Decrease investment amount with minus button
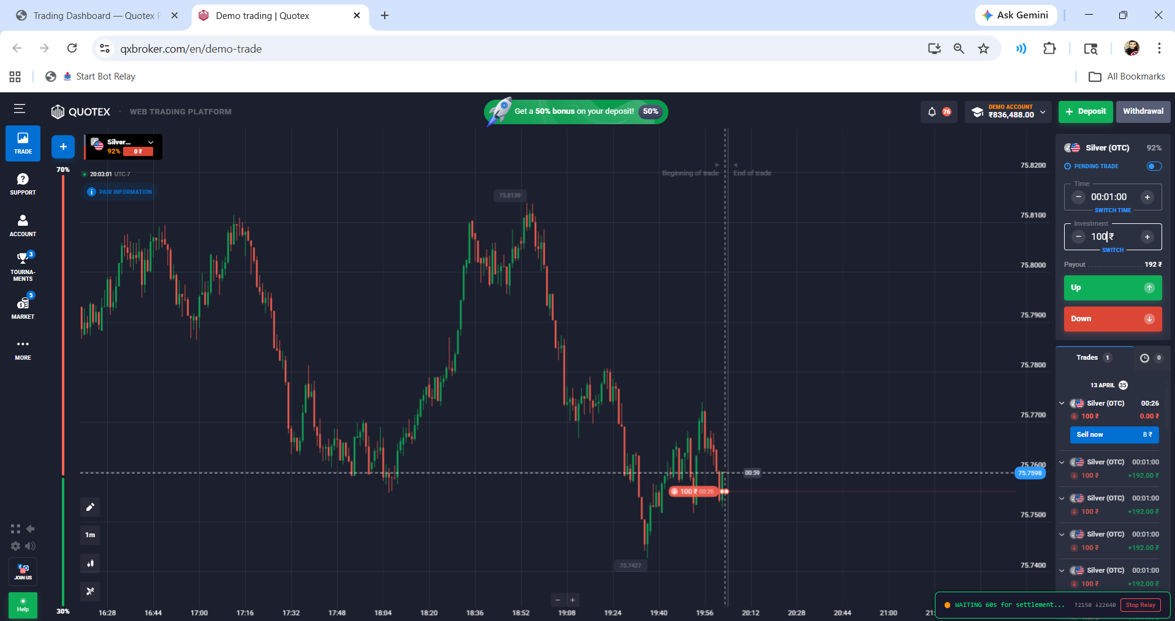Screen dimensions: 1175x621 [1079, 237]
